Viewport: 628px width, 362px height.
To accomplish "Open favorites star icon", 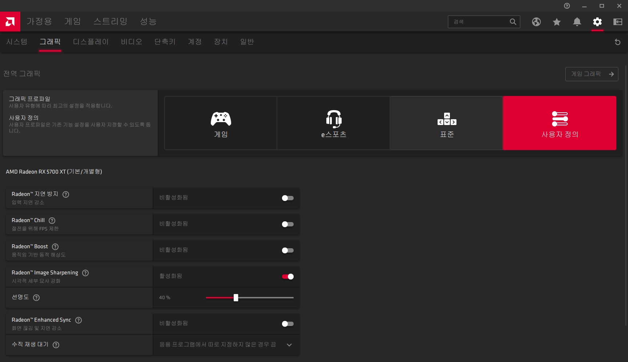I will [x=557, y=22].
